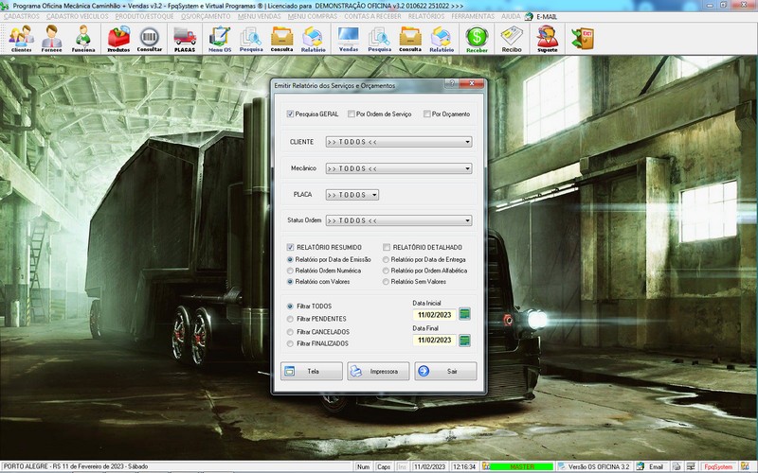Click the Recibo toolbar icon
This screenshot has height=473, width=758.
(512, 38)
